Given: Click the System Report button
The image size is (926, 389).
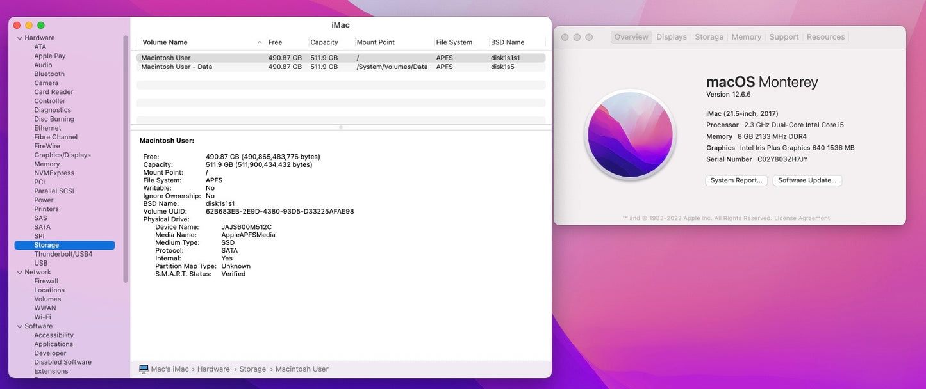Looking at the screenshot, I should [736, 180].
